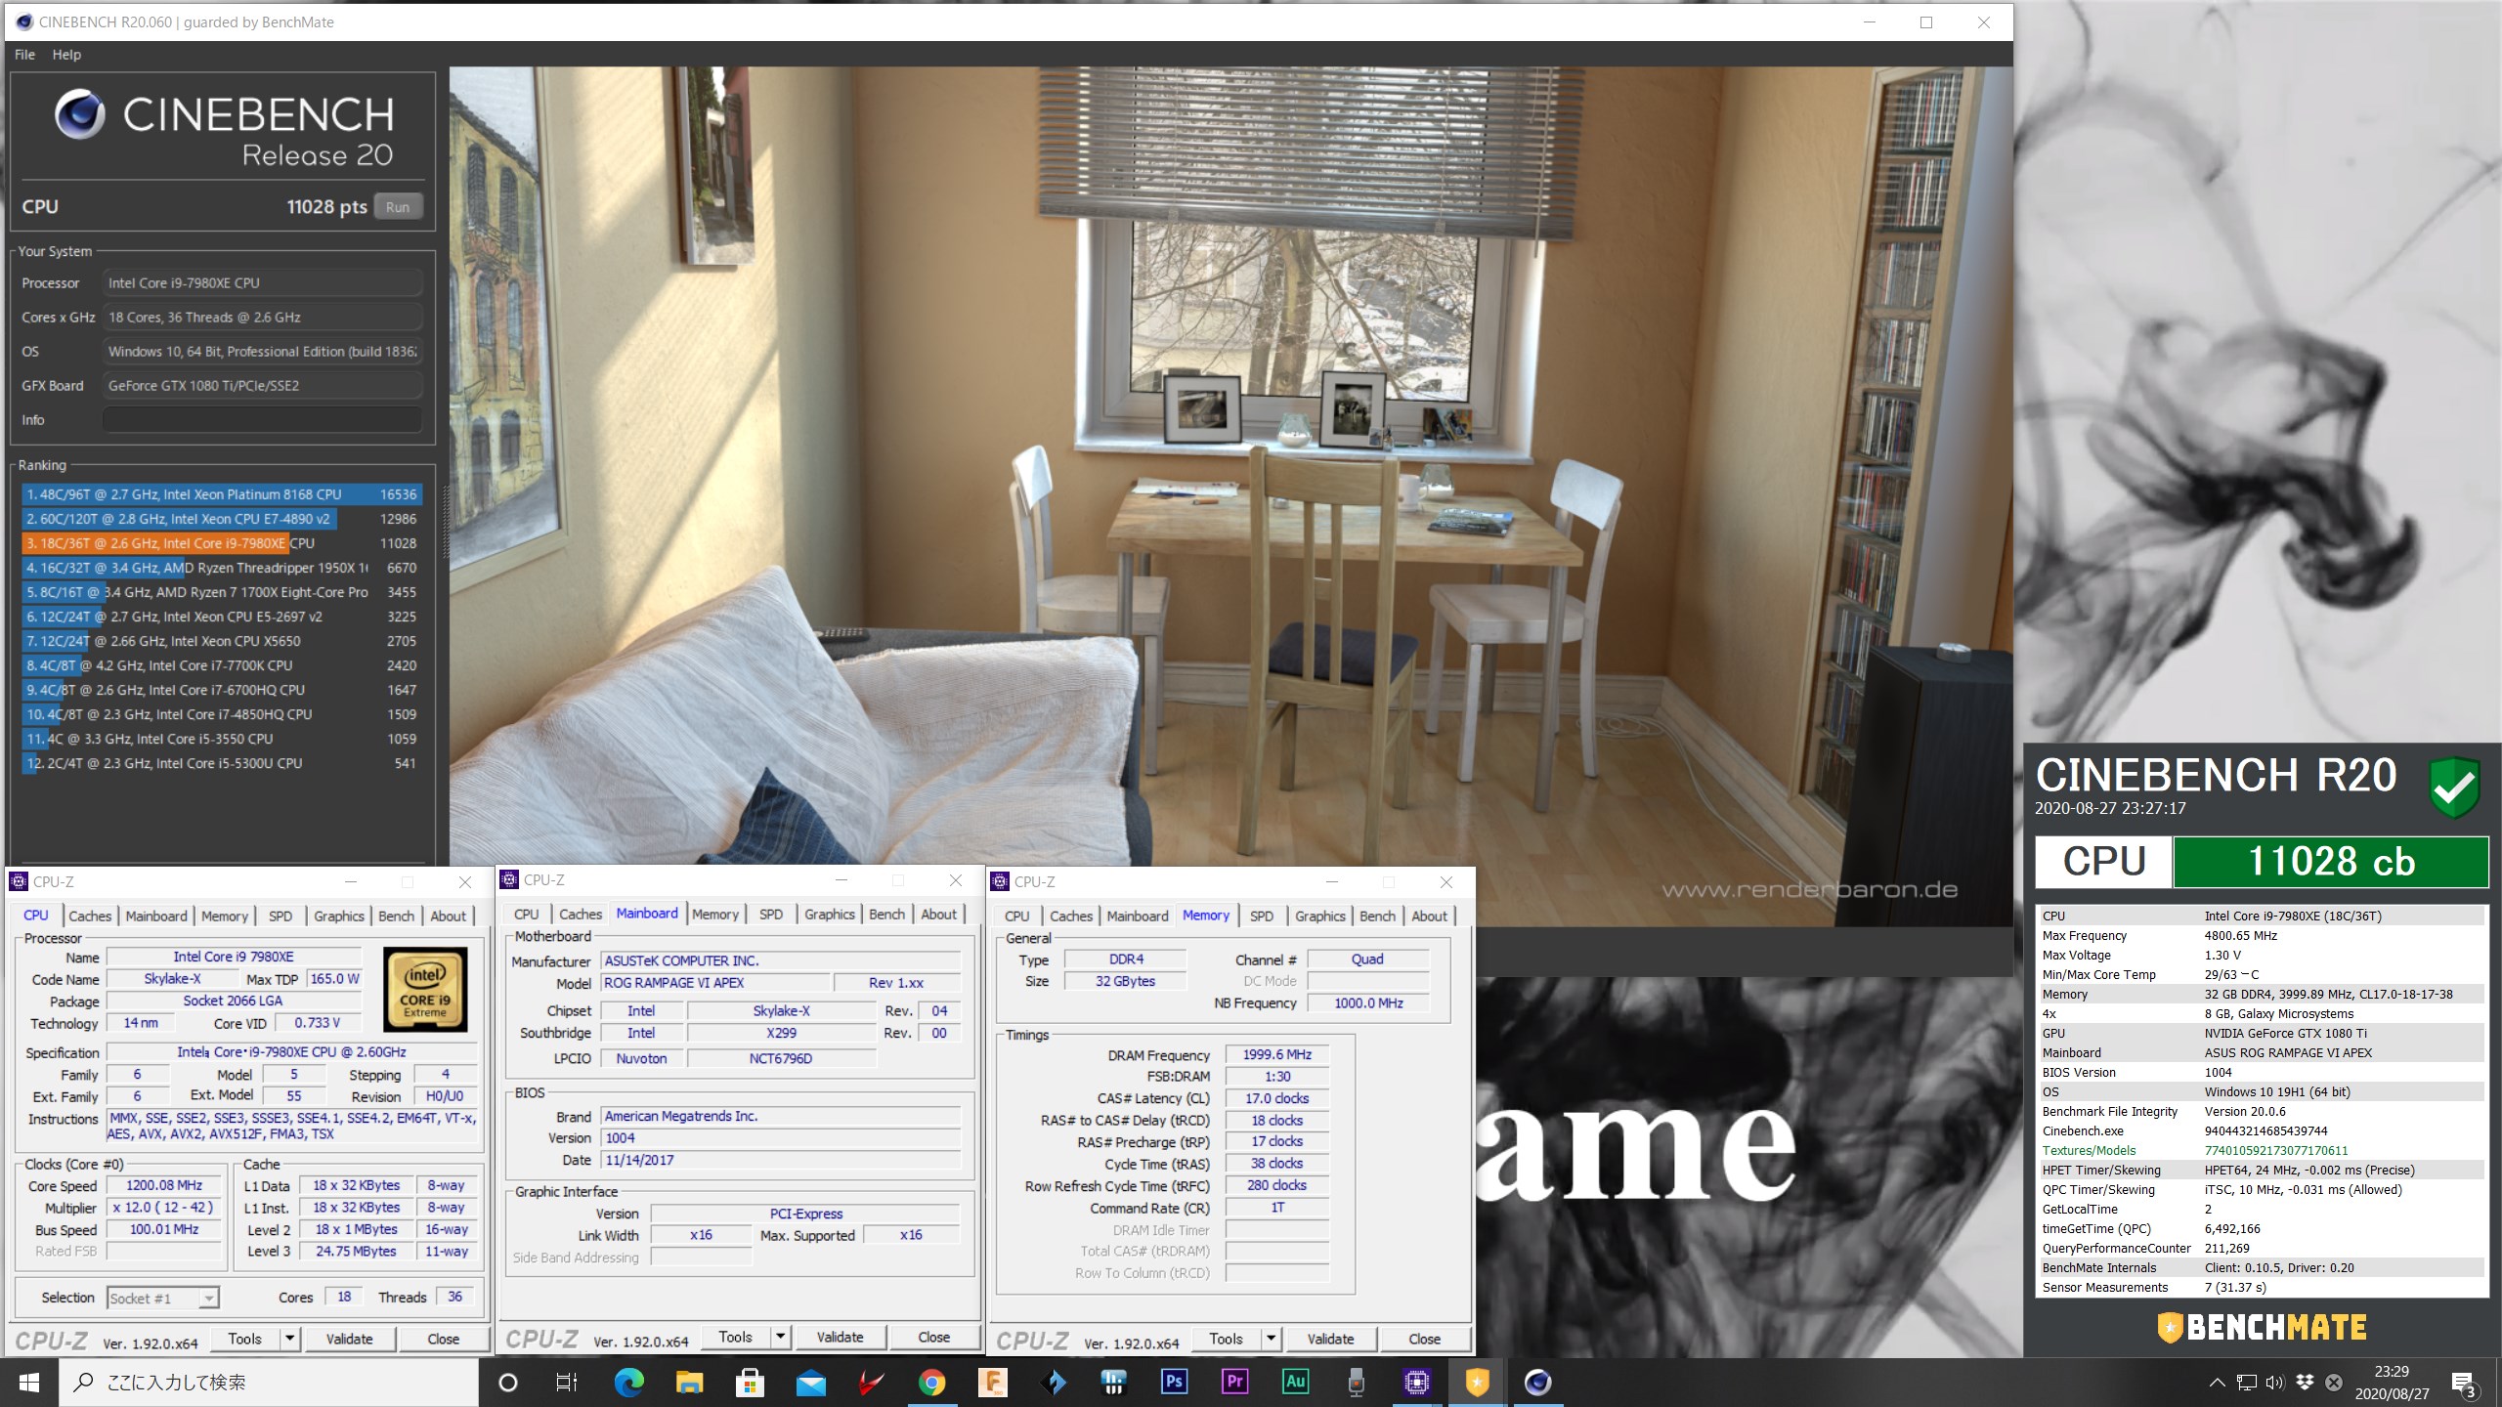The width and height of the screenshot is (2502, 1407).
Task: Open the Mail app from the taskbar
Action: point(810,1383)
